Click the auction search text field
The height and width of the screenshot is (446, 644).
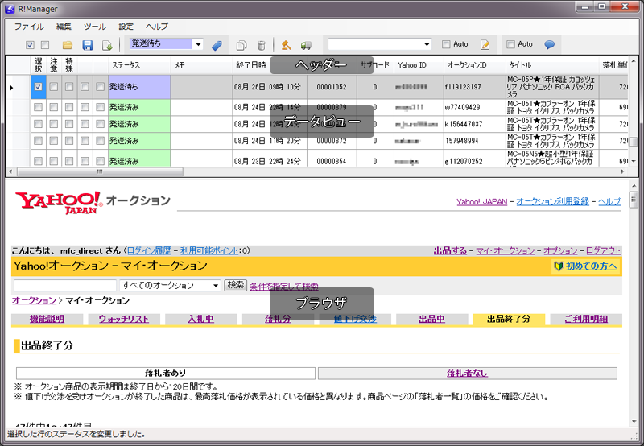tap(65, 286)
